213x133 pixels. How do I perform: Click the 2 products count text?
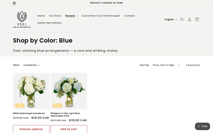(193, 65)
